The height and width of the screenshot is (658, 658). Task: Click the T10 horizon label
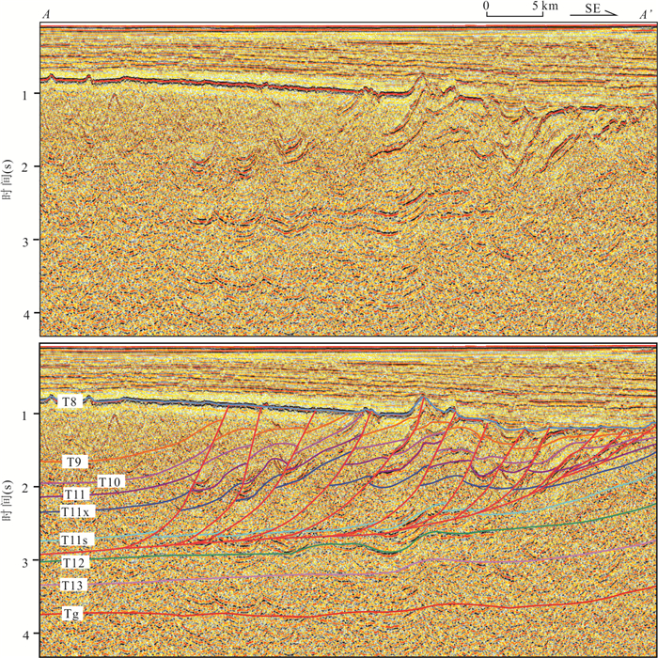pyautogui.click(x=111, y=481)
